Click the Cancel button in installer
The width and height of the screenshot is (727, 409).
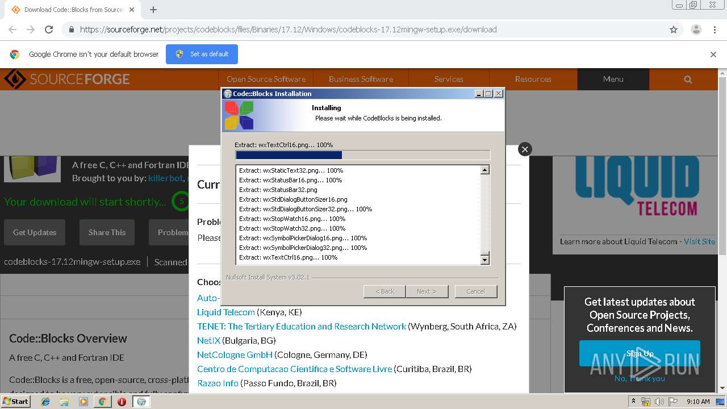476,291
